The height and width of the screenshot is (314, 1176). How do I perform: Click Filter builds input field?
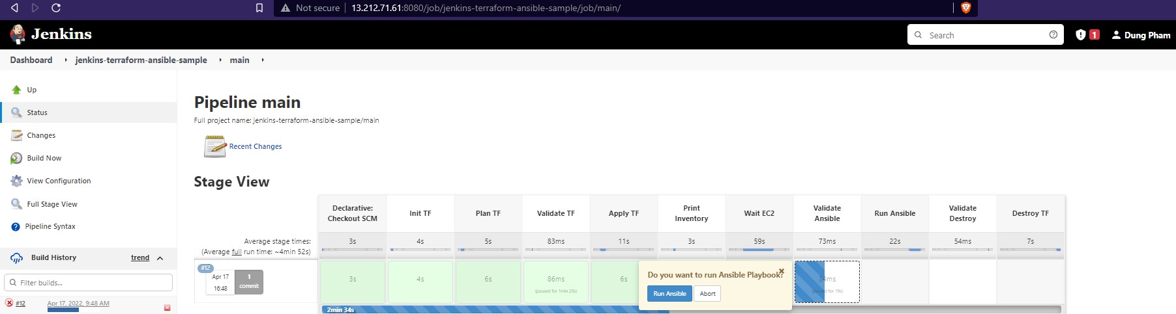click(x=88, y=282)
